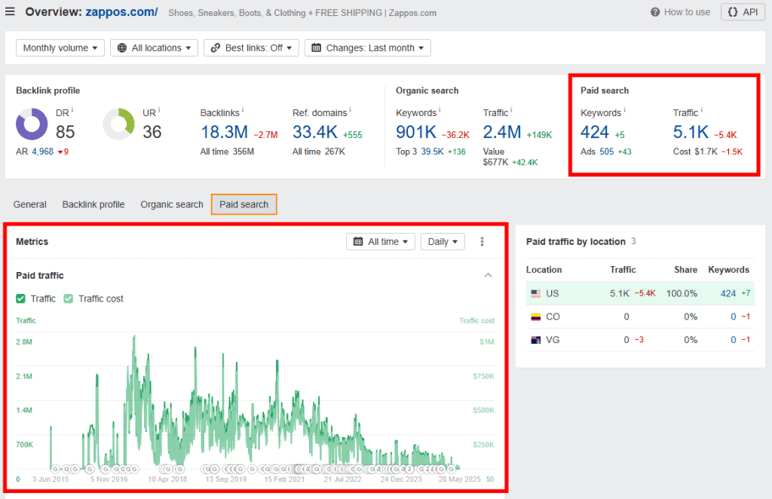This screenshot has height=499, width=772.
Task: Toggle the Traffic cost checkbox
Action: point(69,298)
